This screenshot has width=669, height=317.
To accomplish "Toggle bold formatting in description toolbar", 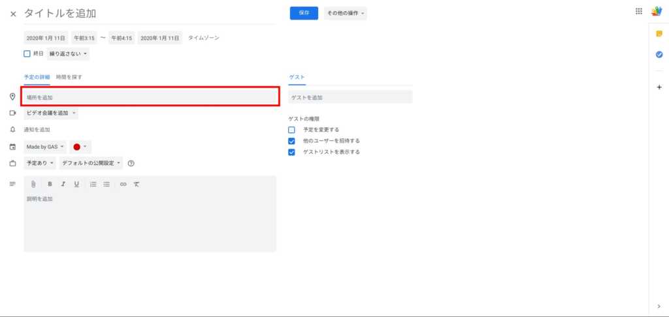I will (x=50, y=185).
